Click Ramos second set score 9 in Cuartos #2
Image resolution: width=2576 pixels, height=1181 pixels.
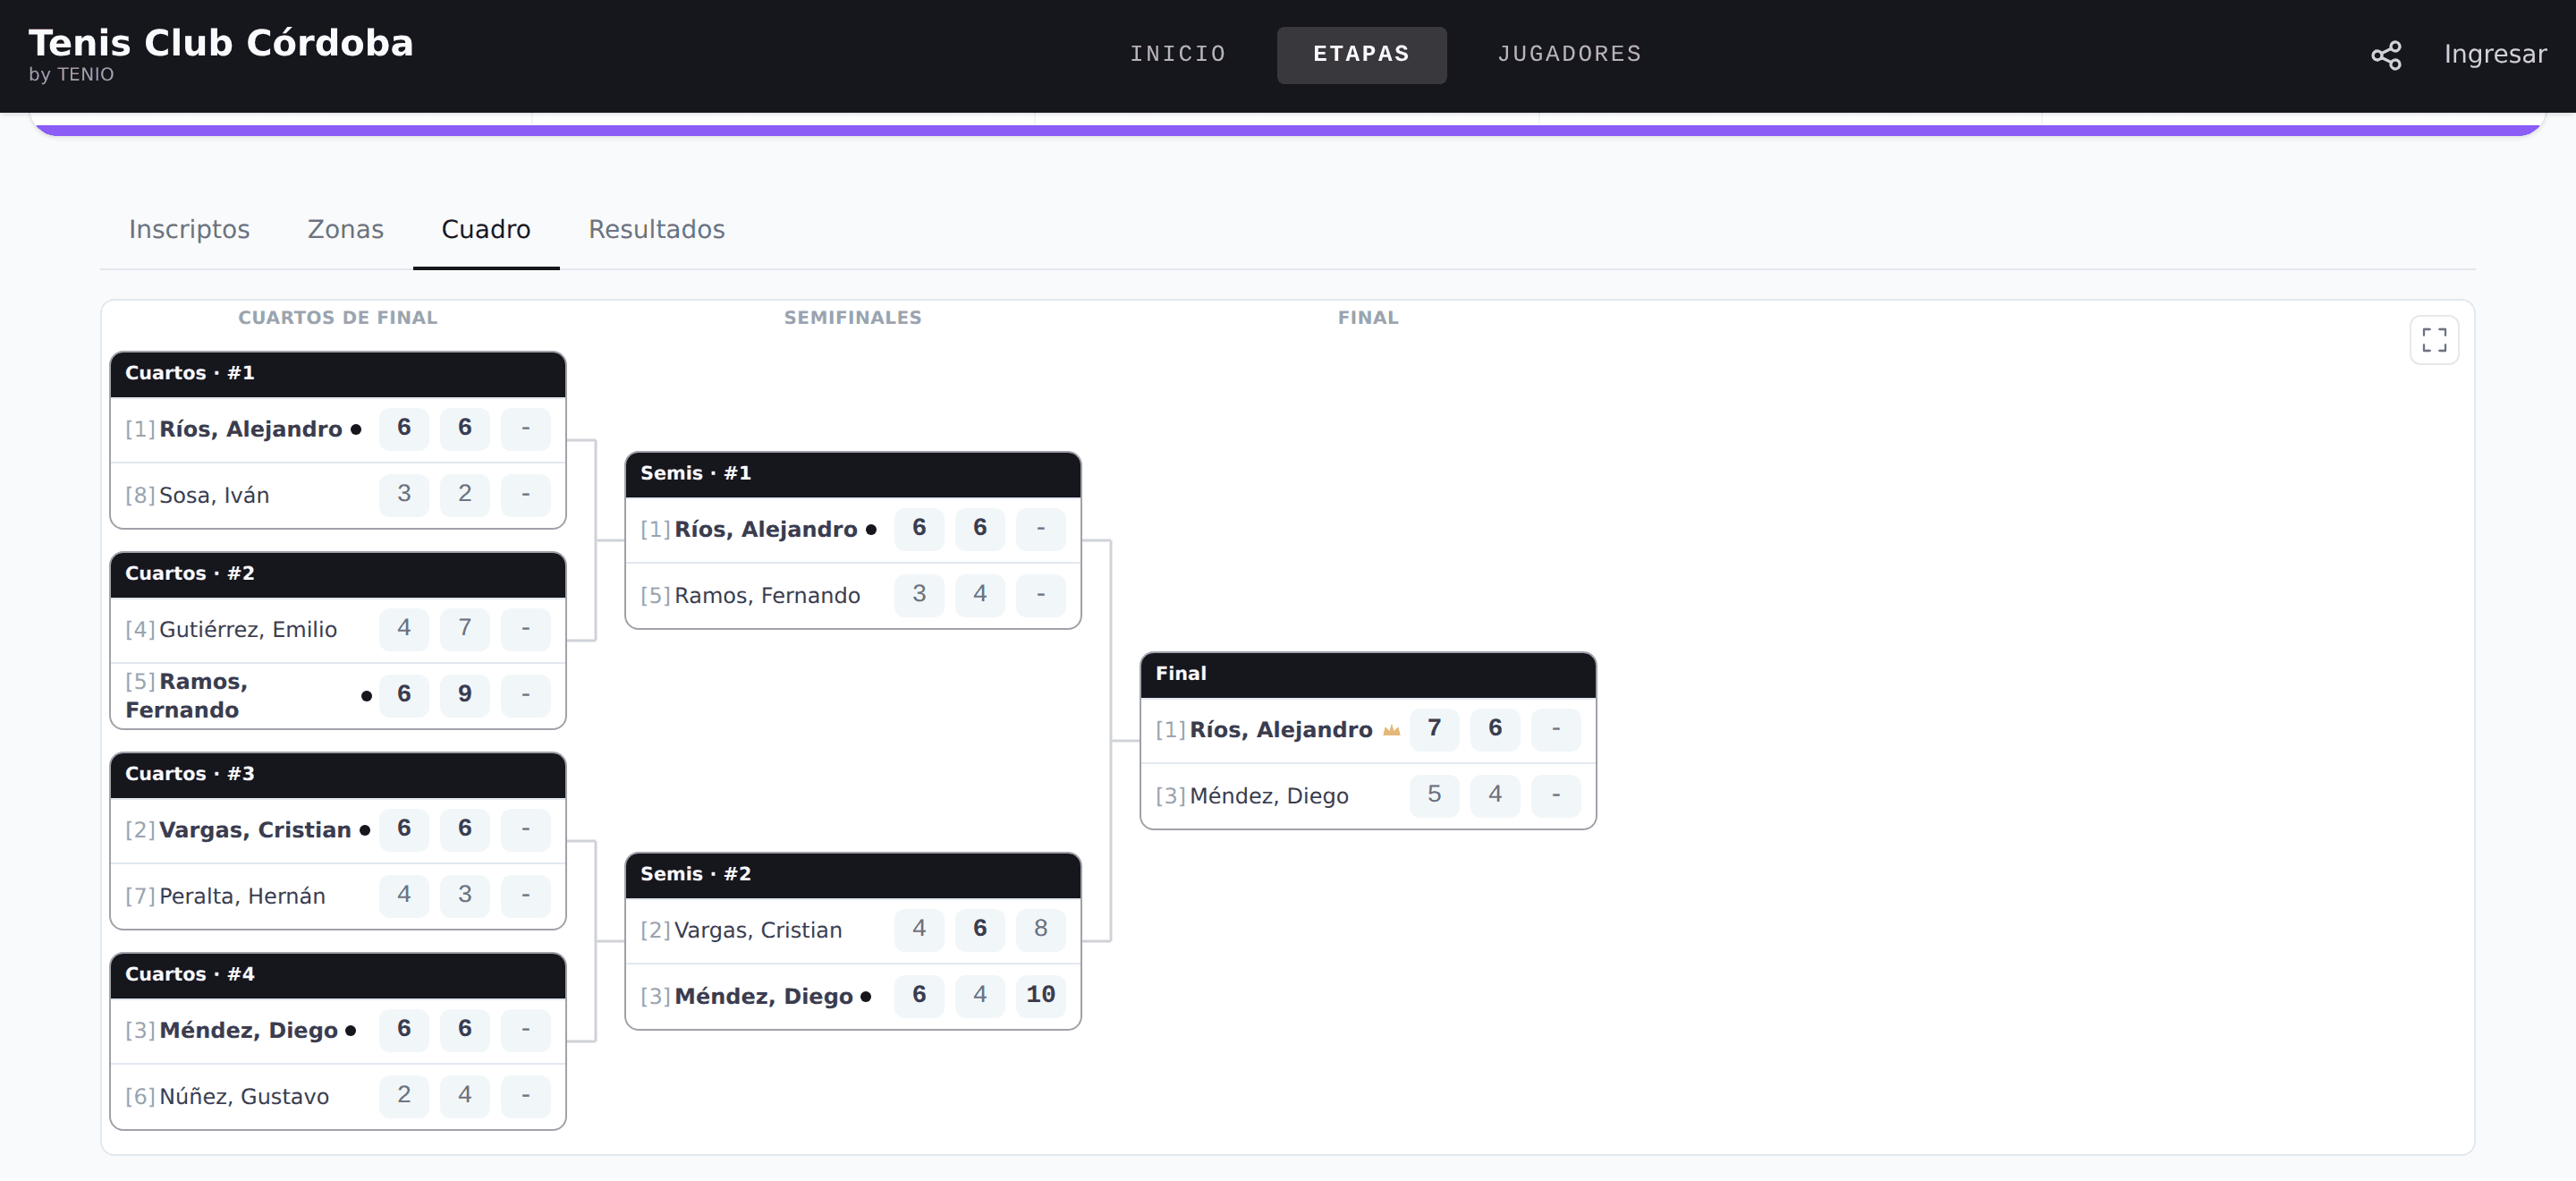click(464, 695)
